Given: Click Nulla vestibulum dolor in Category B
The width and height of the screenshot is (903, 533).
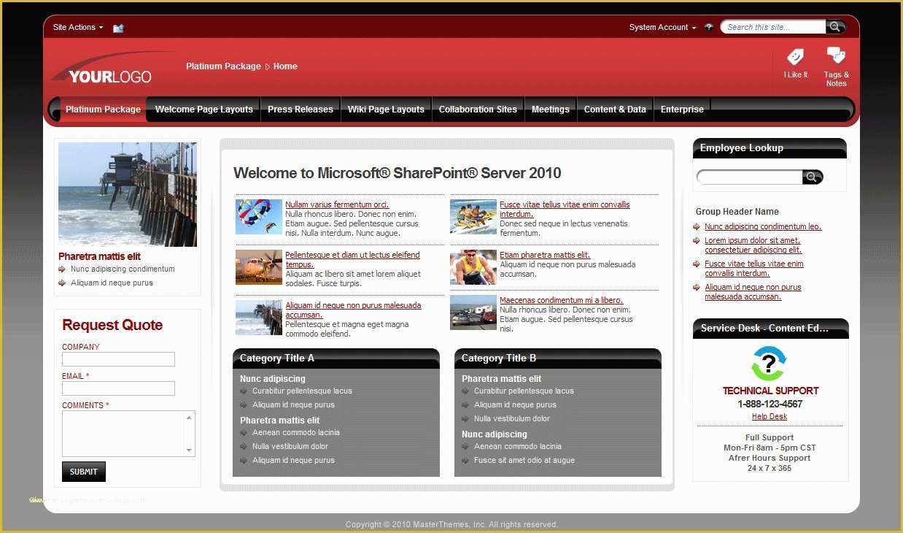Looking at the screenshot, I should 512,419.
